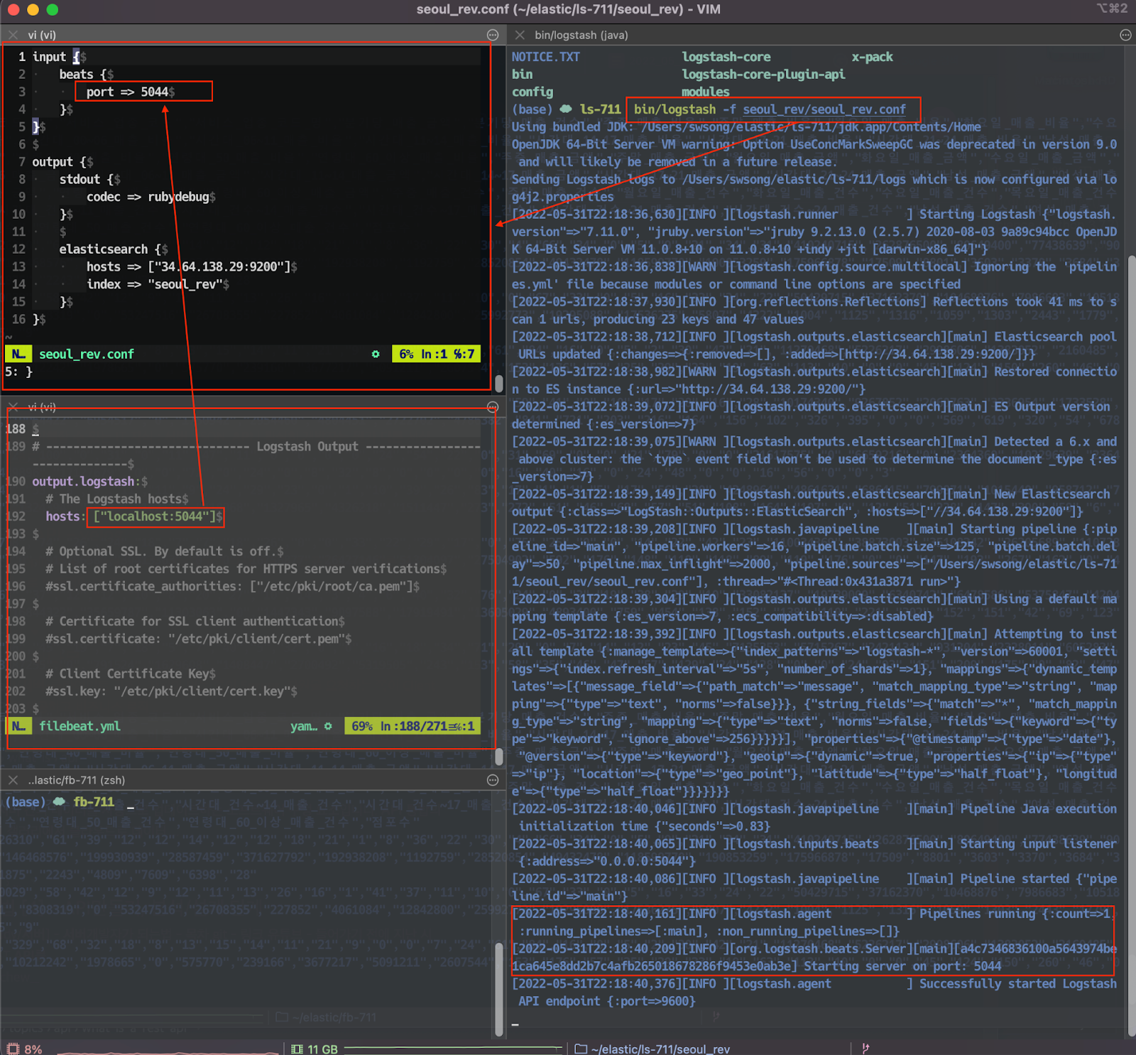Click the memory chip icon next to 11 GB
Viewport: 1136px width, 1055px height.
pos(297,1049)
